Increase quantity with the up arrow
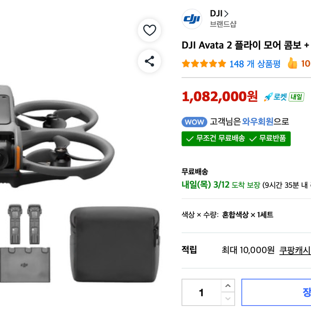 [x=228, y=286]
